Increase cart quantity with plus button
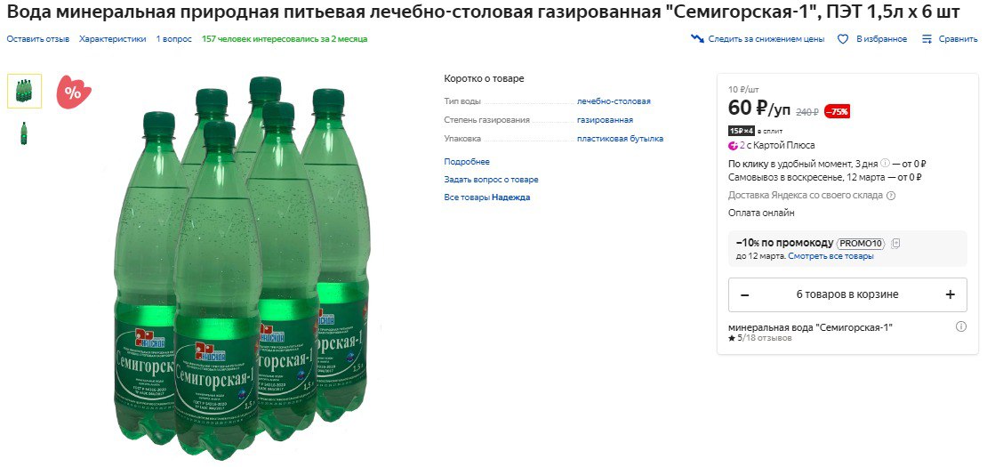 click(x=950, y=294)
